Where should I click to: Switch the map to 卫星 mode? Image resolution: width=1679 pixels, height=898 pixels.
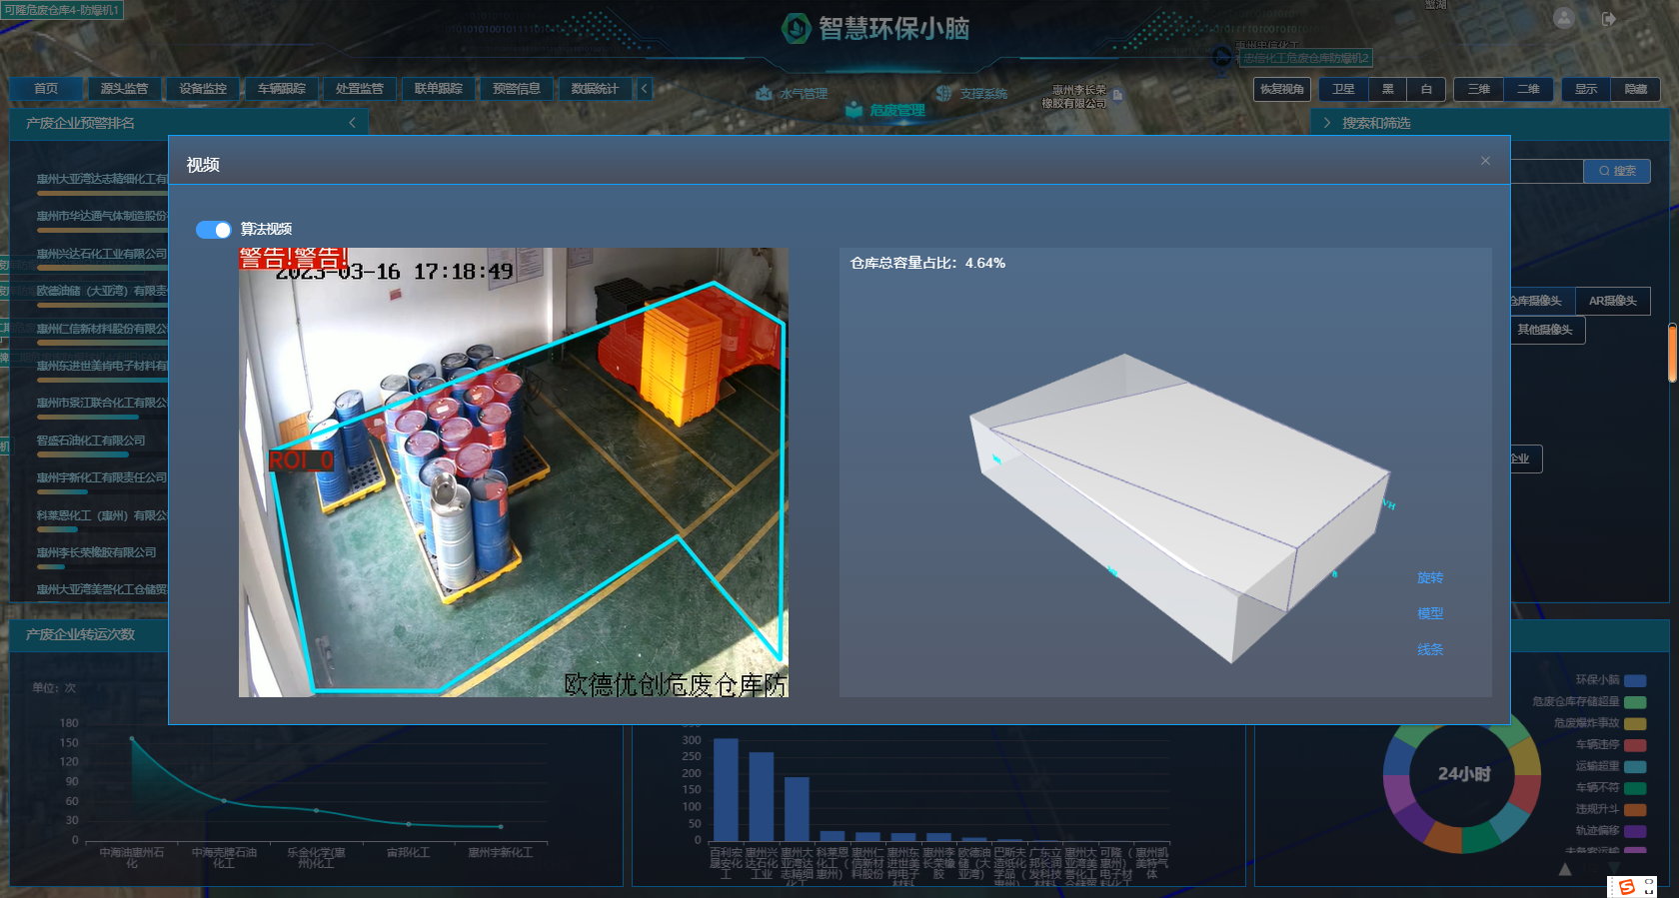(x=1343, y=89)
